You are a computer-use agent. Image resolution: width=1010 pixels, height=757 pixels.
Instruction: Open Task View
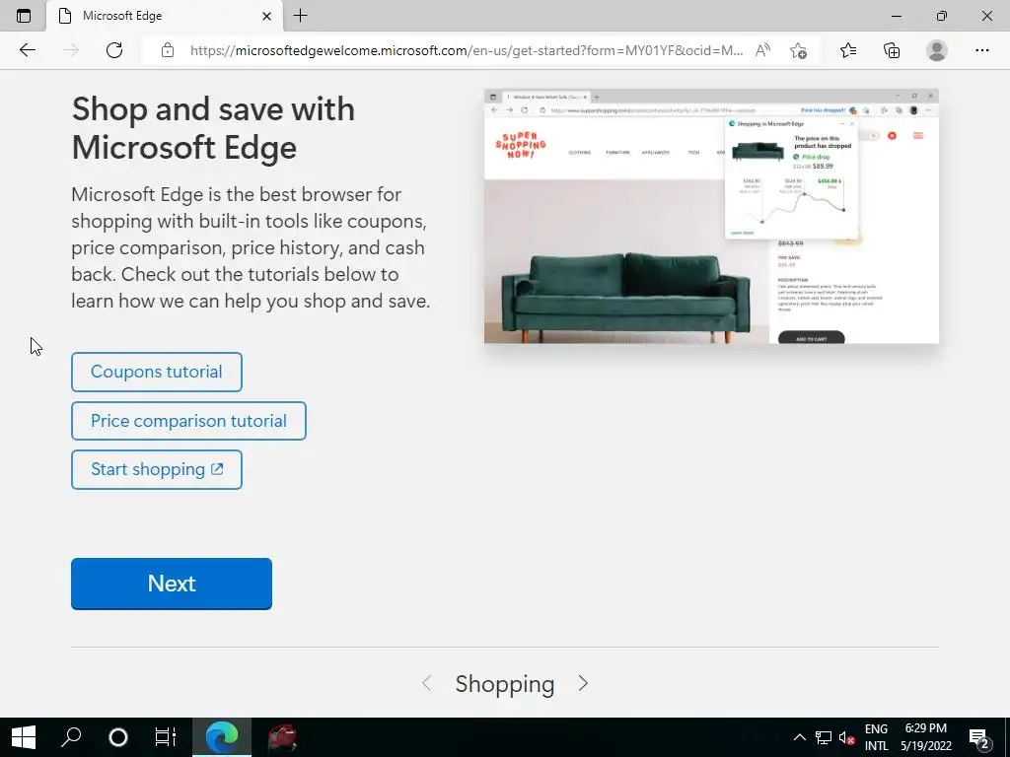click(165, 737)
